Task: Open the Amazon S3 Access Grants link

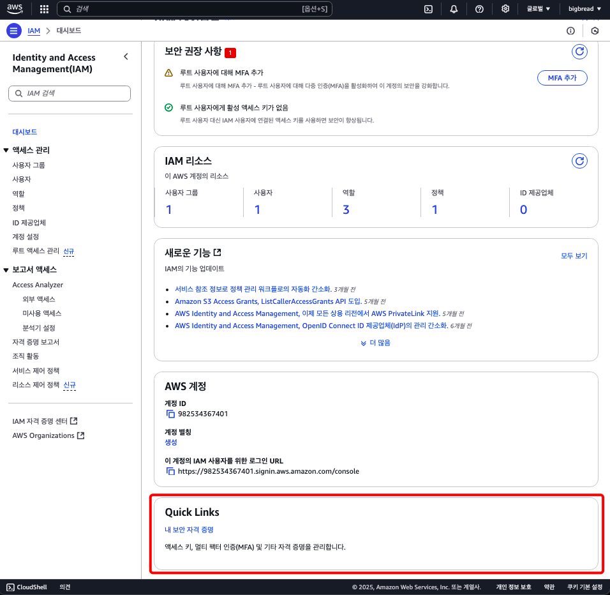Action: pyautogui.click(x=268, y=301)
